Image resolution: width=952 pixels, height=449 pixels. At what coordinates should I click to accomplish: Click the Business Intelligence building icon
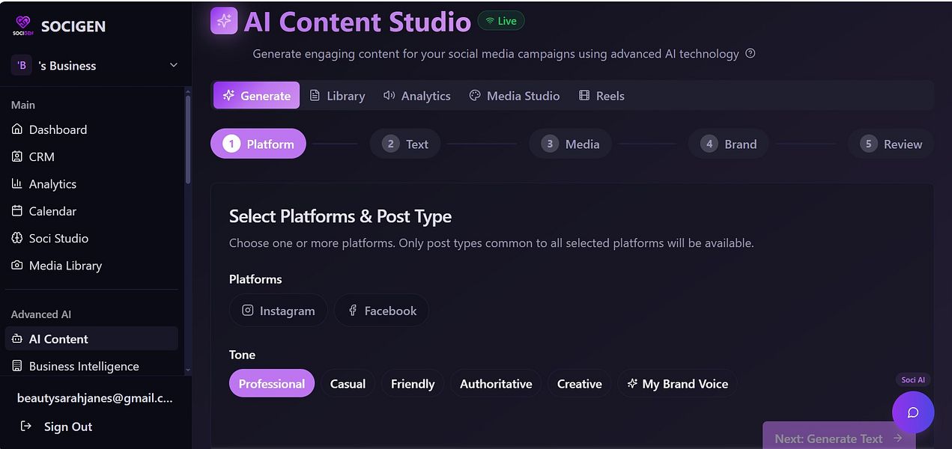(17, 366)
